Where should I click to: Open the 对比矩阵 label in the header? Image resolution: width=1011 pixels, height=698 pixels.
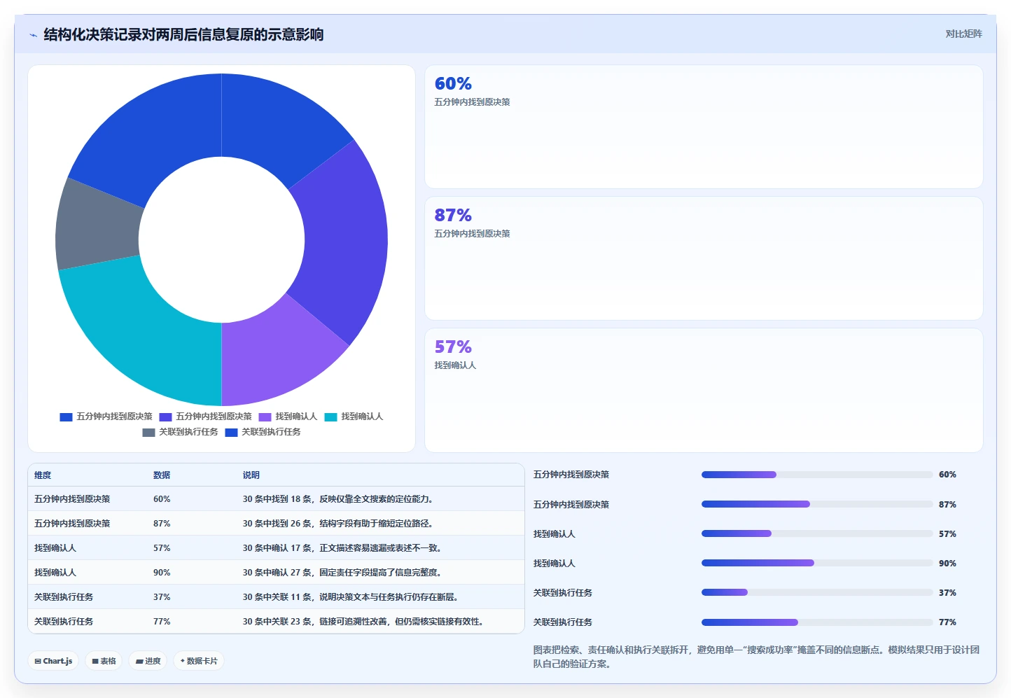tap(963, 34)
